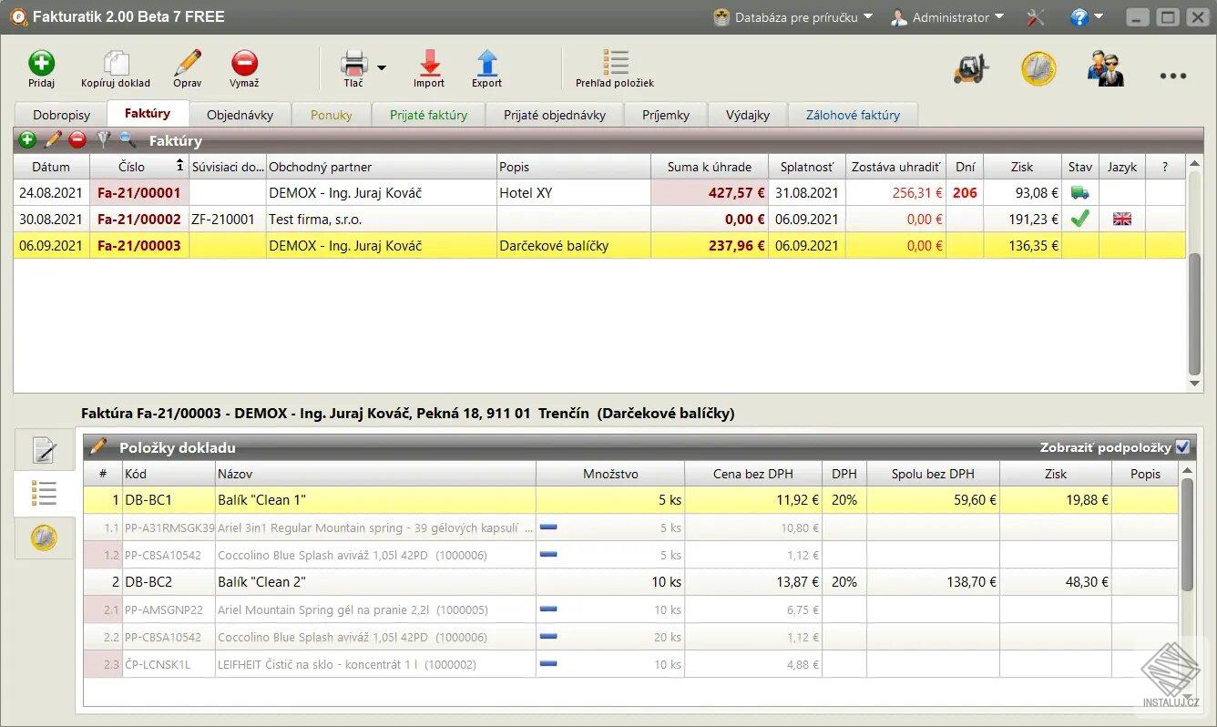
Task: Open the payments coin side tab icon
Action: [44, 538]
